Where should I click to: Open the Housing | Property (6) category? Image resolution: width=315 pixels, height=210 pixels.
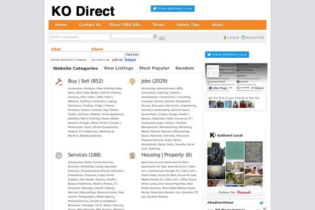tap(166, 155)
